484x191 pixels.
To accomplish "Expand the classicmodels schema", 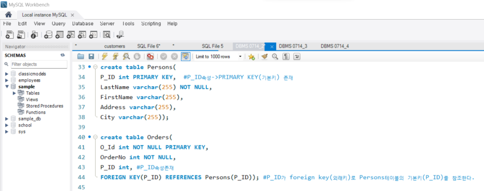I will [7, 74].
